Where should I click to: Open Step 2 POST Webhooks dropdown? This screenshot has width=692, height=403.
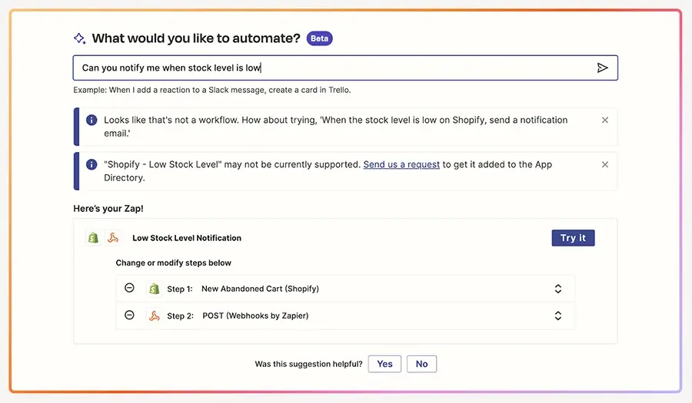click(x=558, y=315)
